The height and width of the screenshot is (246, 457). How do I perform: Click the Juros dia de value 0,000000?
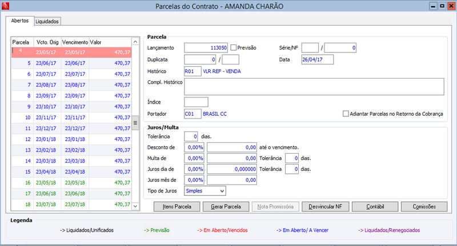point(232,169)
